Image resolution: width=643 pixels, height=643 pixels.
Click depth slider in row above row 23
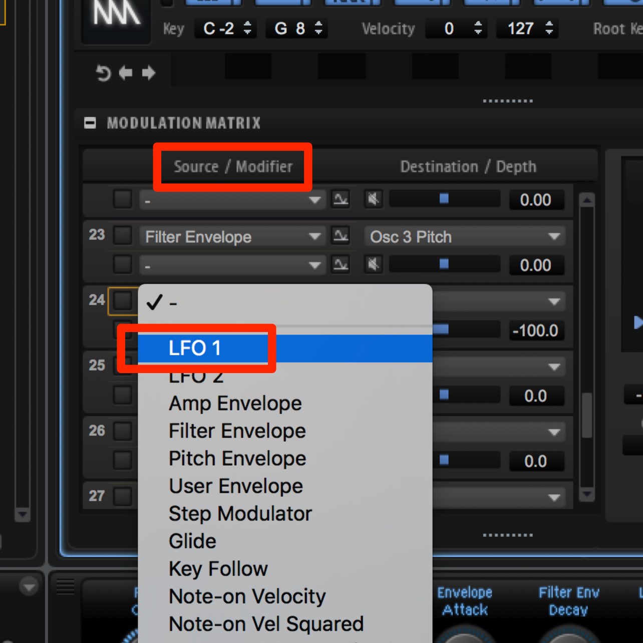click(x=444, y=199)
